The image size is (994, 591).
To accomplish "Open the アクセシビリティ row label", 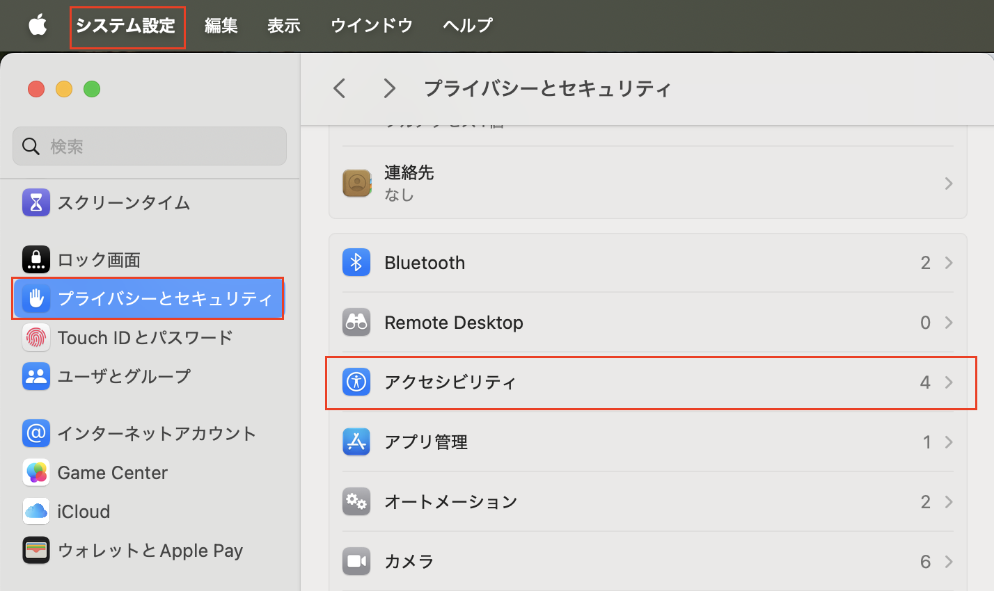I will pos(450,382).
